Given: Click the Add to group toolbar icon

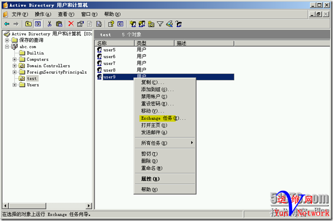Looking at the screenshot, I should [179, 24].
